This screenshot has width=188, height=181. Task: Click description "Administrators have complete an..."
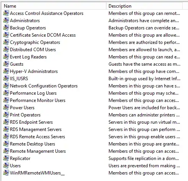point(144,21)
